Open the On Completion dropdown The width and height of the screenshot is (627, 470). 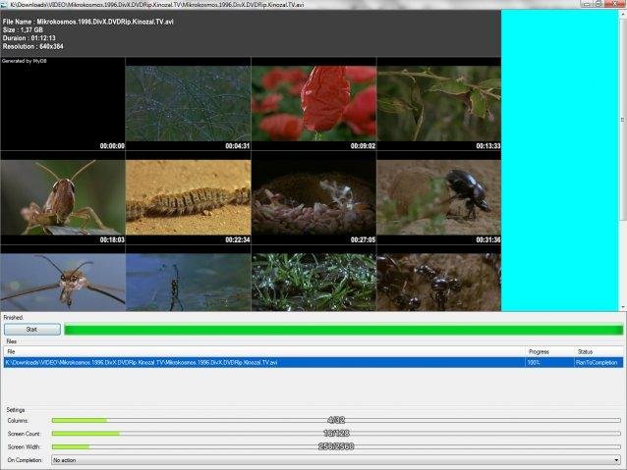point(336,460)
